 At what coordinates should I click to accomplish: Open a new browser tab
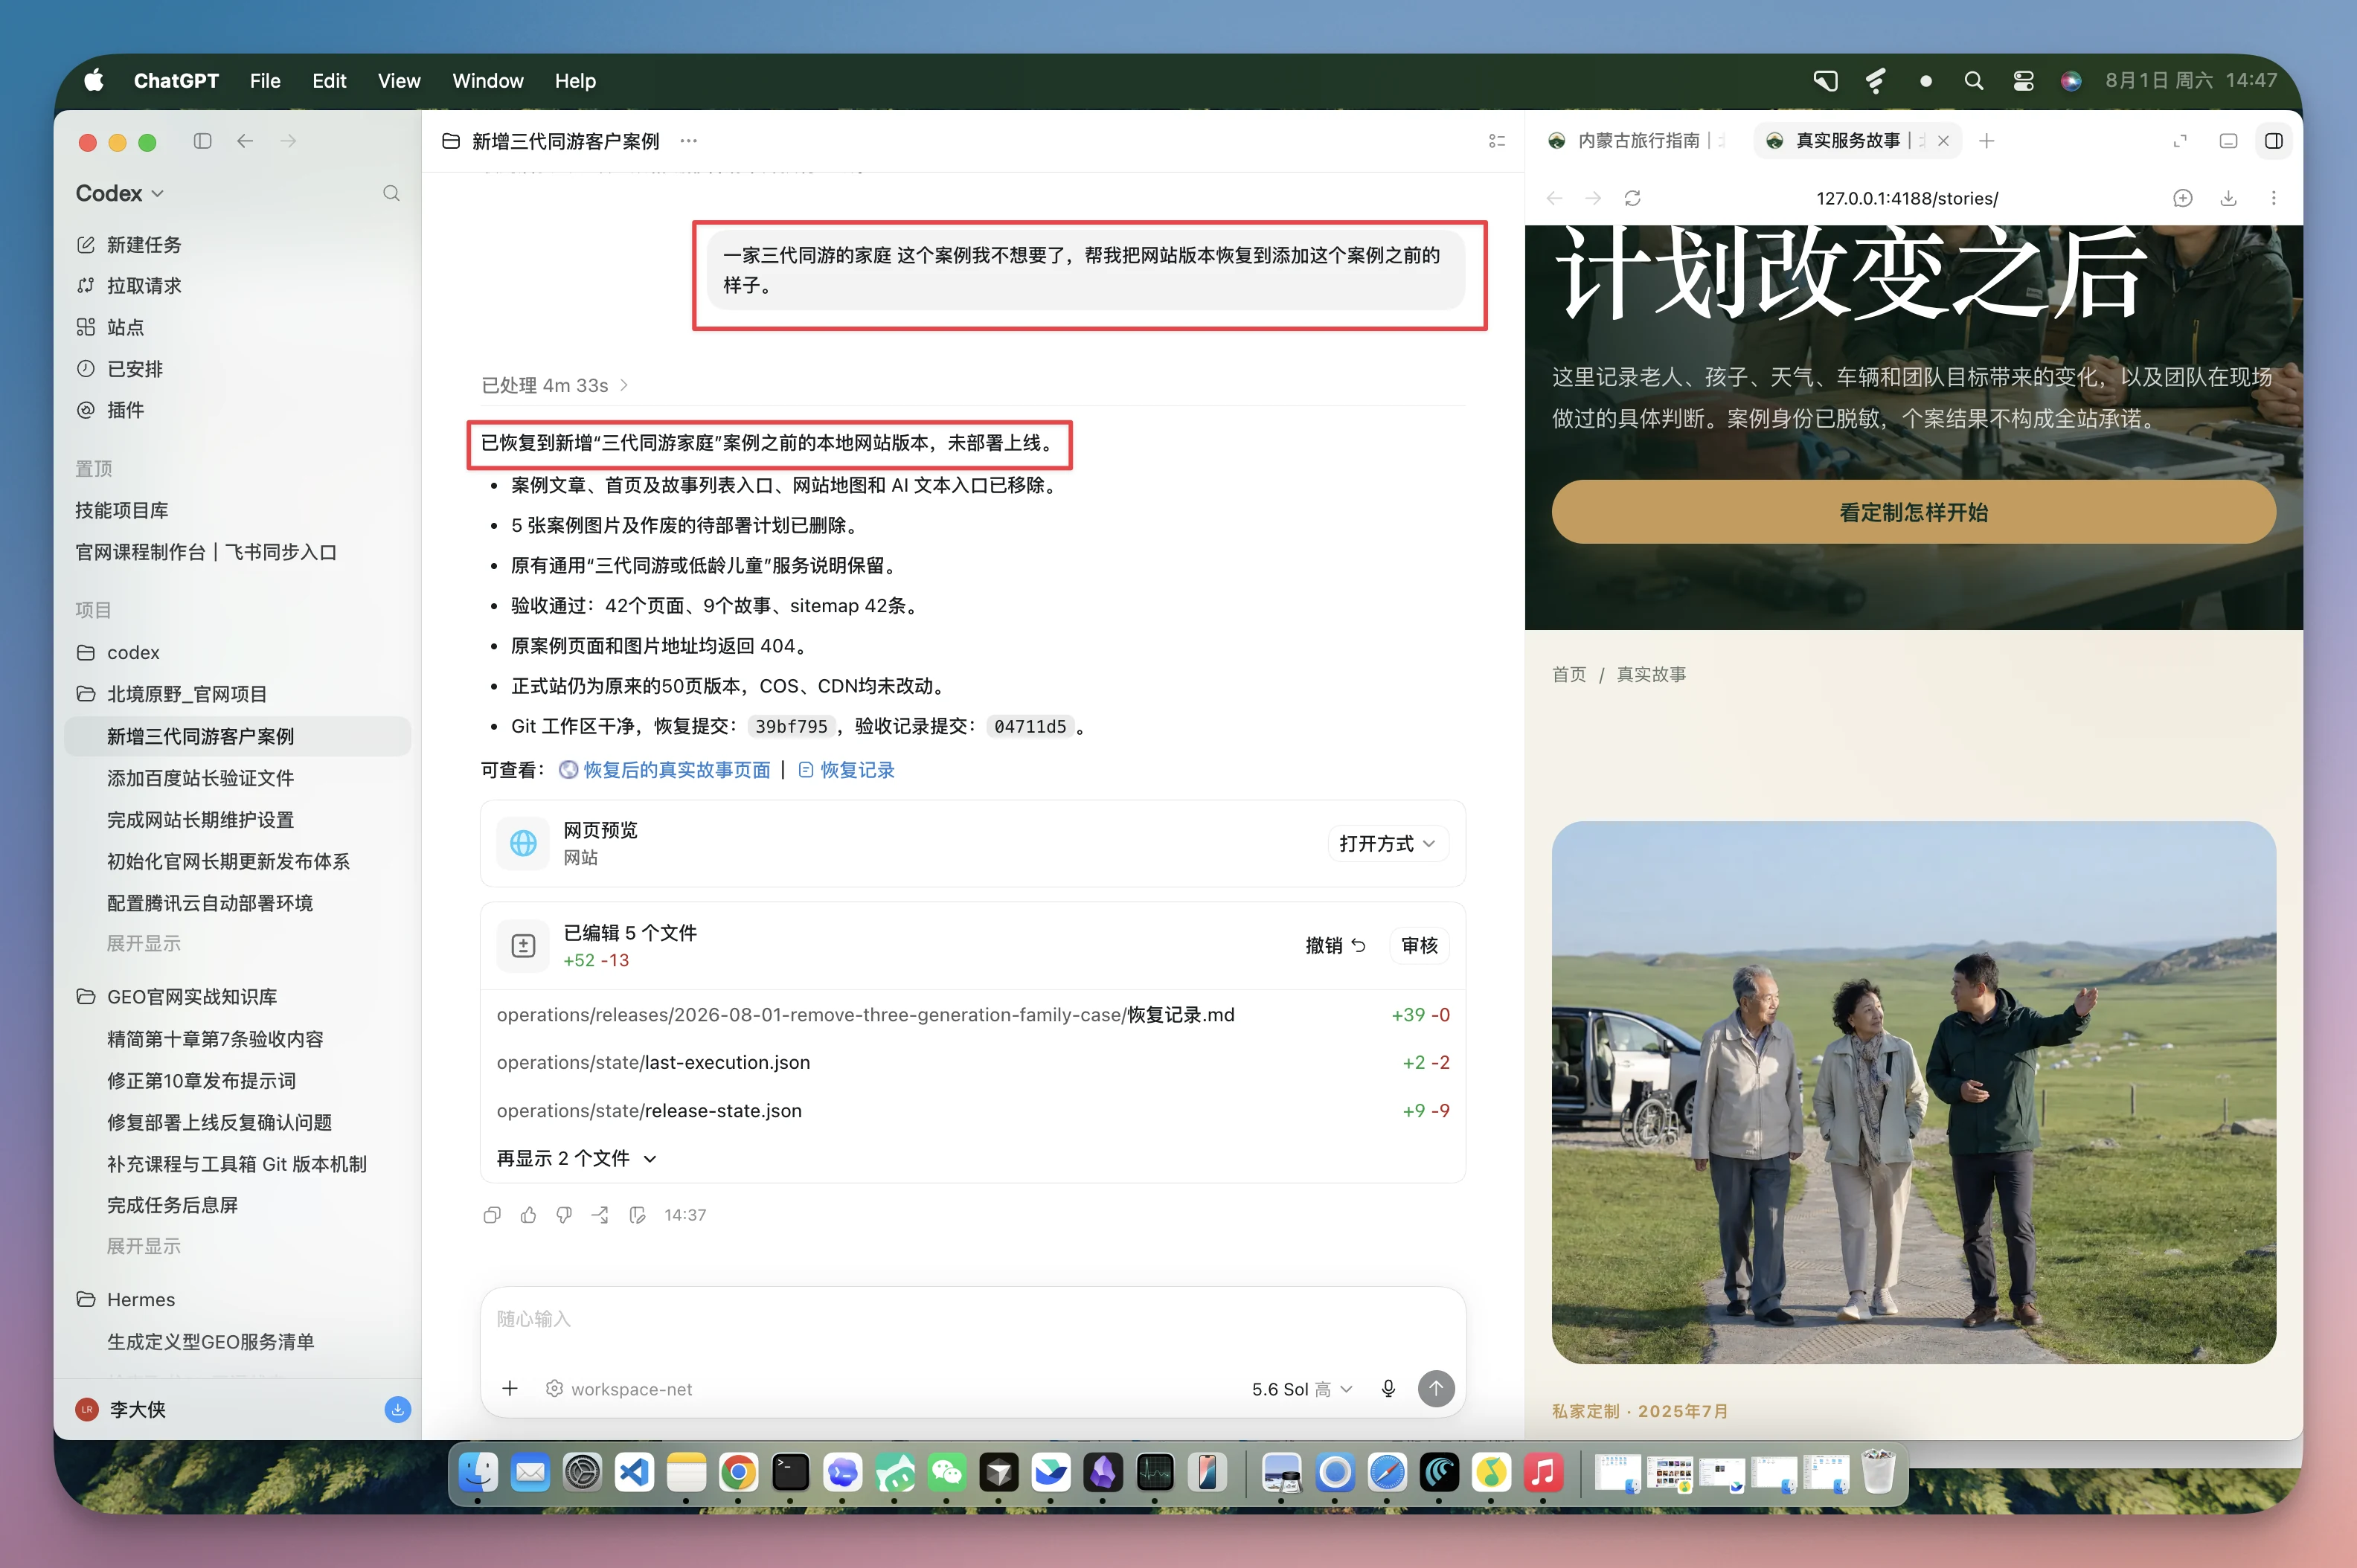(1986, 141)
